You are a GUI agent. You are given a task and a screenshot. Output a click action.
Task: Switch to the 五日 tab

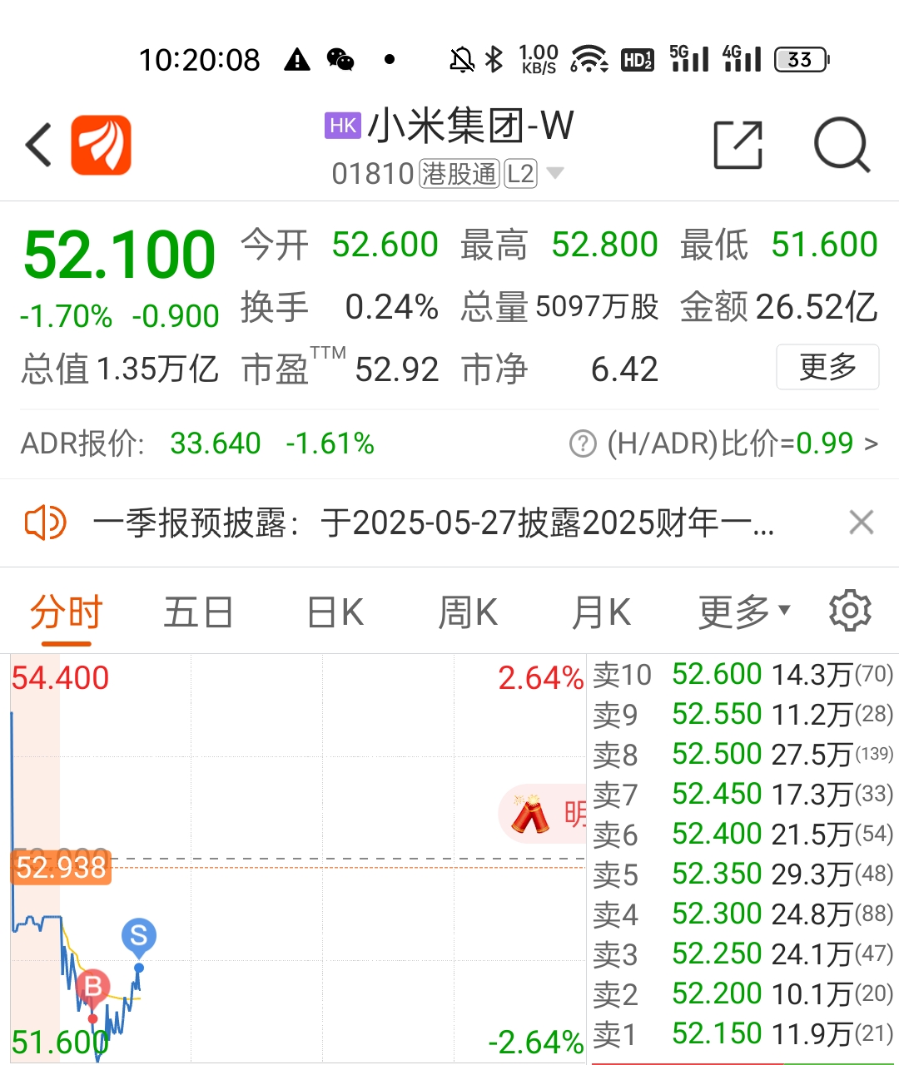click(198, 613)
